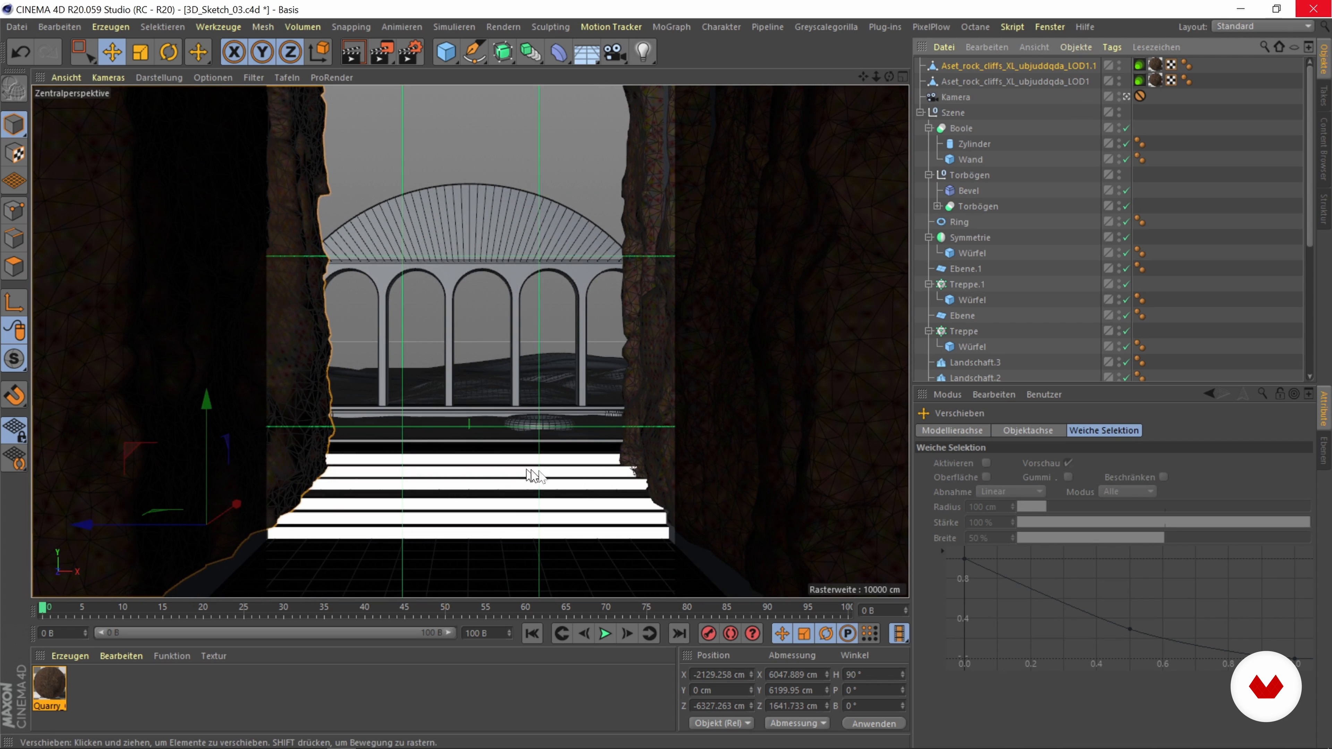Add a Camera object
Viewport: 1332px width, 749px height.
point(615,52)
